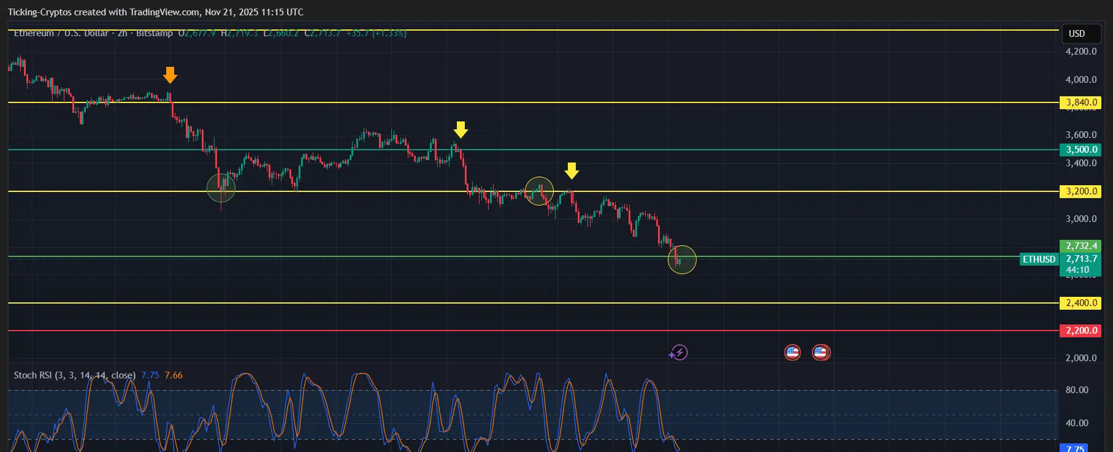The width and height of the screenshot is (1113, 452).
Task: Select the orange down arrow drawing
Action: click(170, 75)
